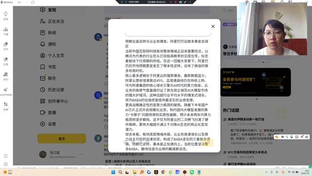The height and width of the screenshot is (176, 312).
Task: Click the search box at top right
Action: 229,10
